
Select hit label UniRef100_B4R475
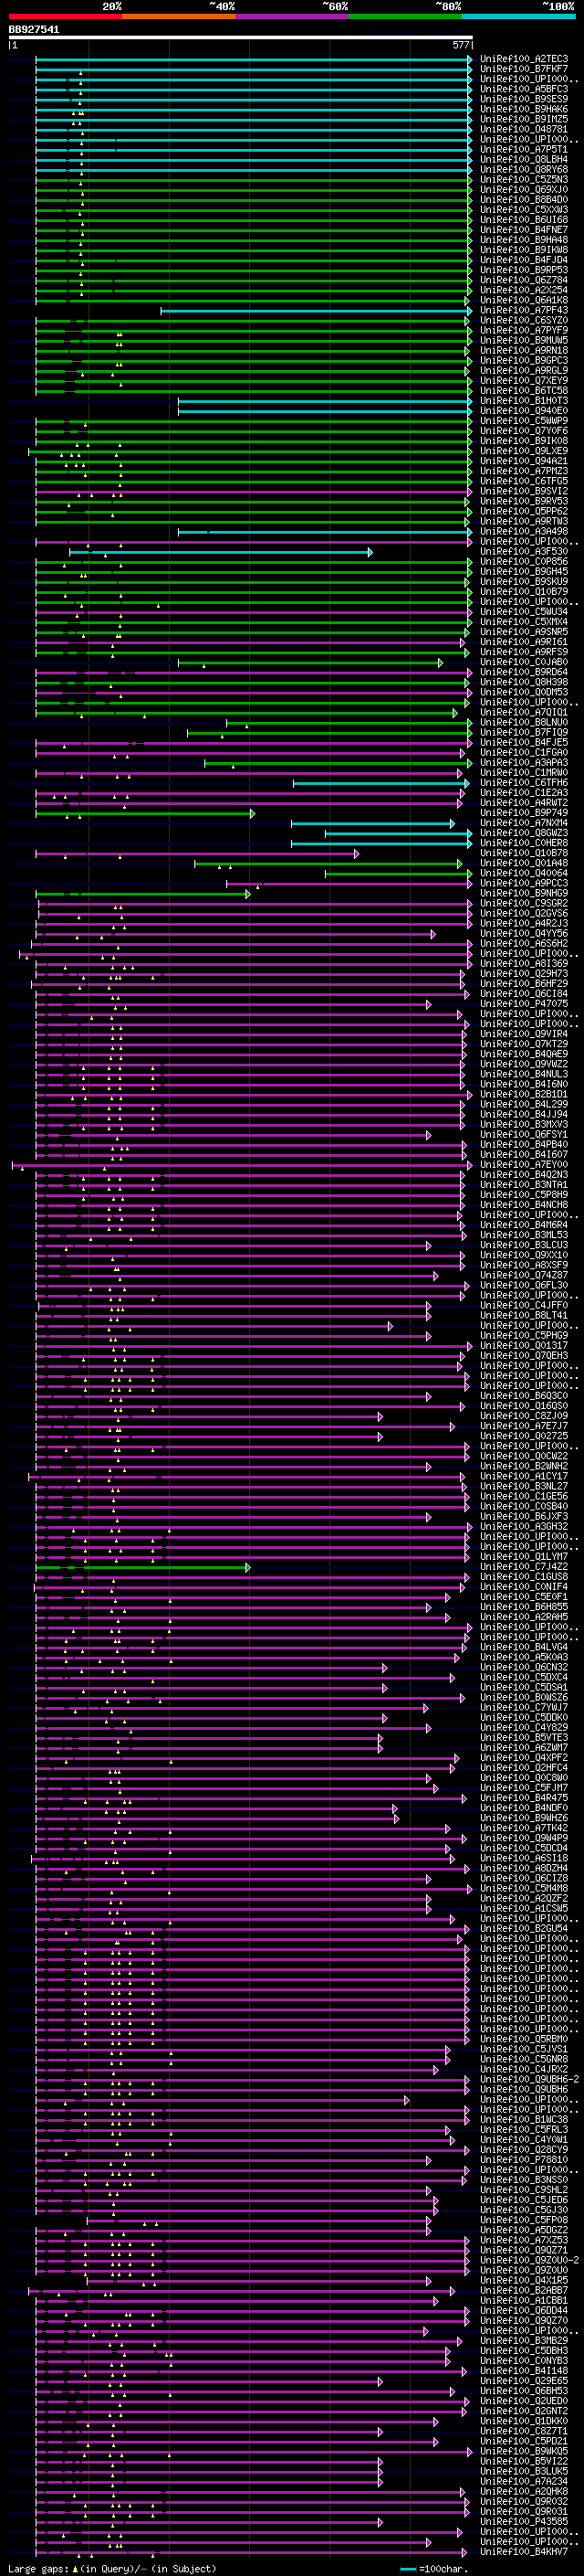[524, 1799]
